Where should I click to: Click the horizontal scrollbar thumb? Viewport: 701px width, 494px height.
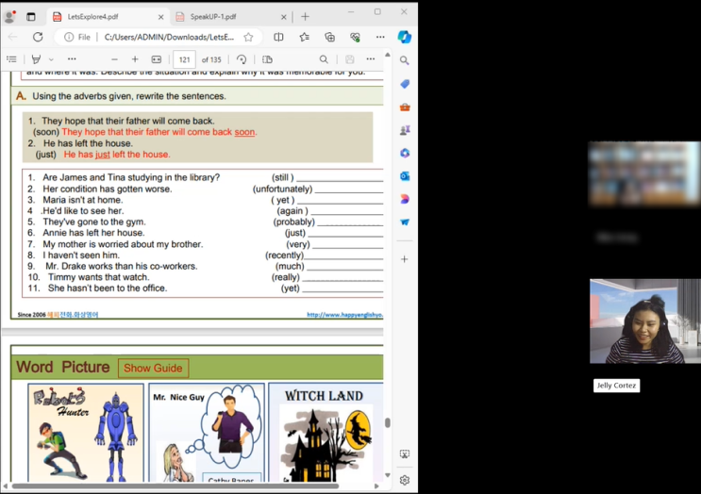[175, 486]
